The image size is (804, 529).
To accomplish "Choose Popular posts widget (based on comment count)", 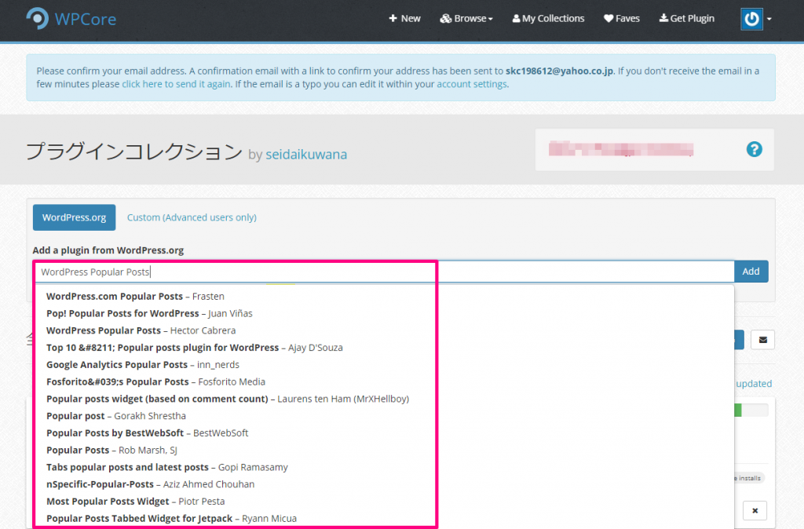I will tap(228, 399).
